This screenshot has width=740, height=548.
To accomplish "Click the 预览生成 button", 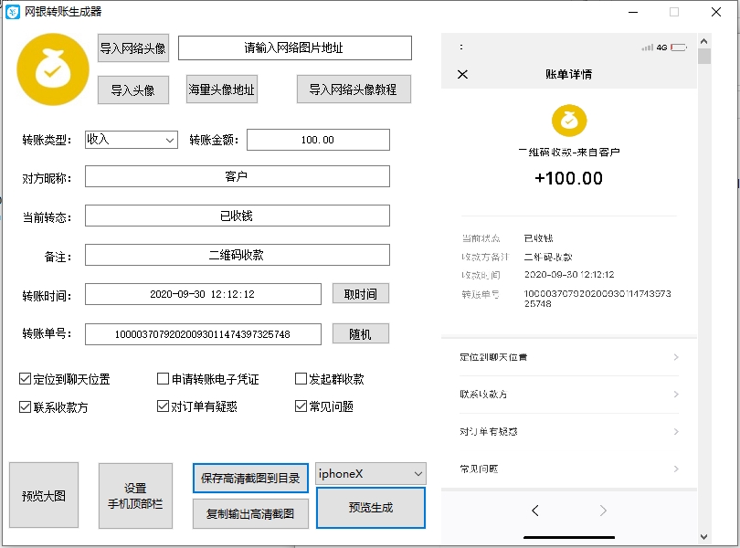I will click(x=370, y=506).
